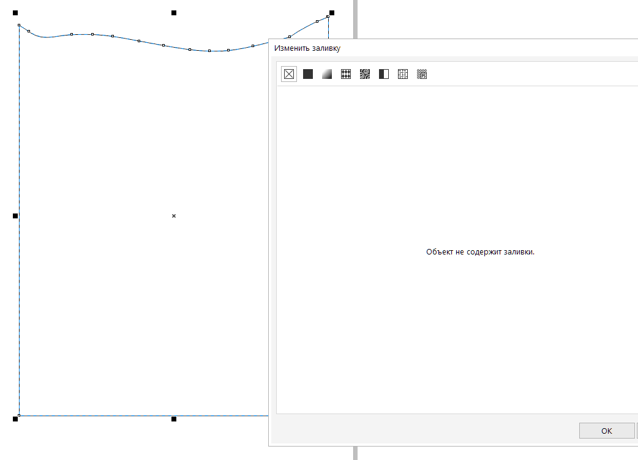Click the center X marker of the selected object

(x=174, y=216)
